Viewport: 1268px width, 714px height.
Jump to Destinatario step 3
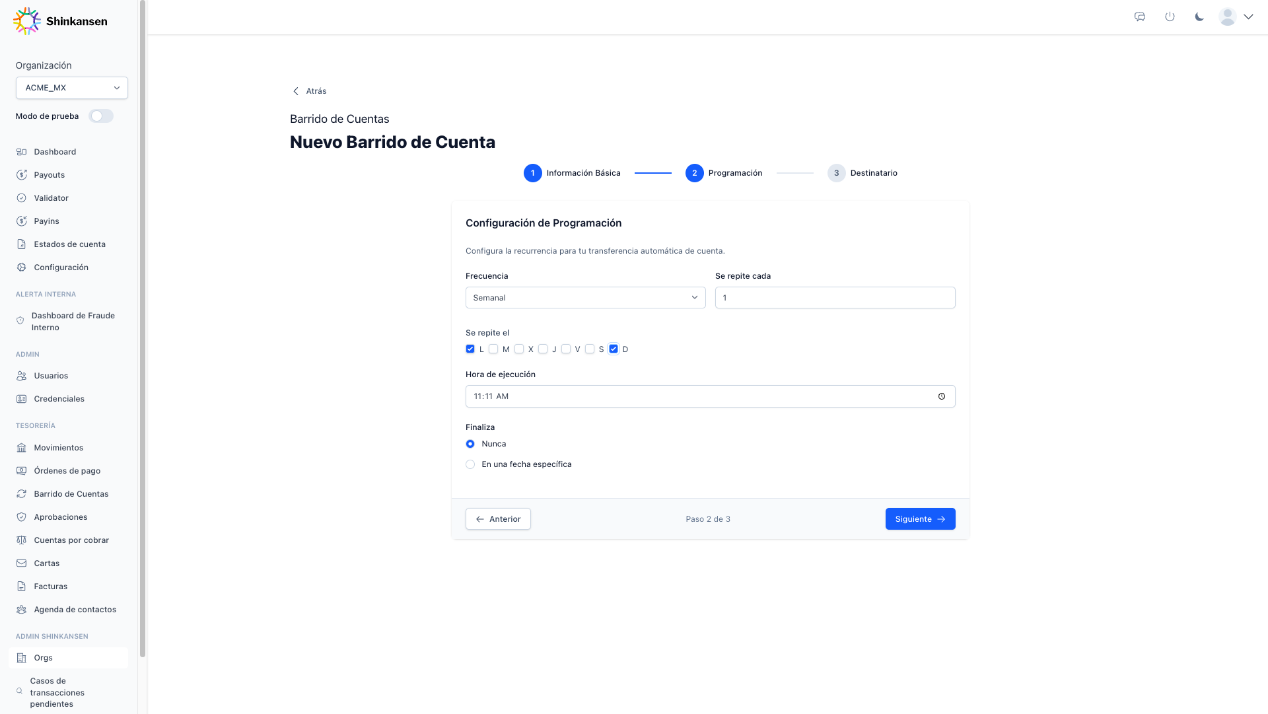click(x=863, y=173)
